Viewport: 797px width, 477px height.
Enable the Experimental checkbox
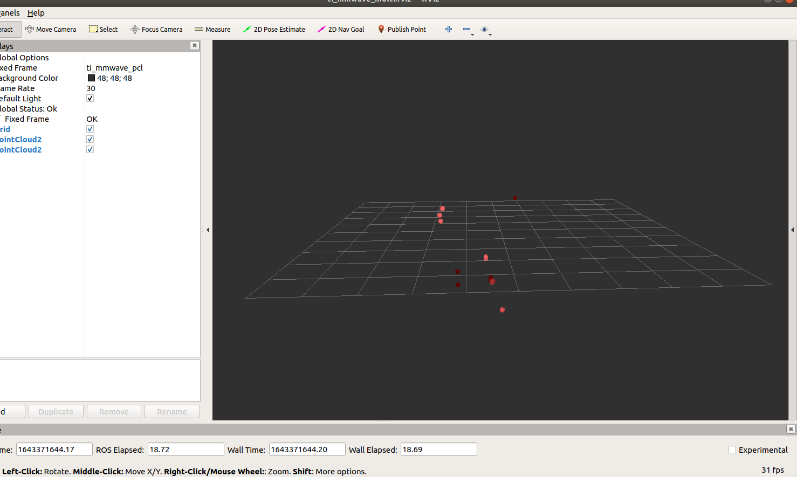pyautogui.click(x=732, y=450)
